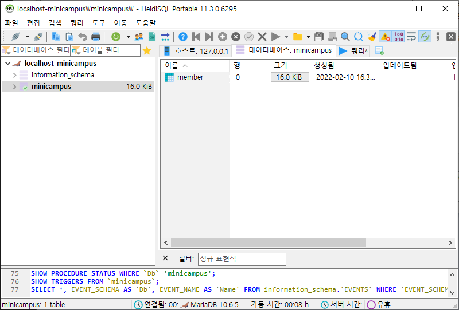Click the export database as SQL icon
This screenshot has height=310, width=459.
point(165,37)
